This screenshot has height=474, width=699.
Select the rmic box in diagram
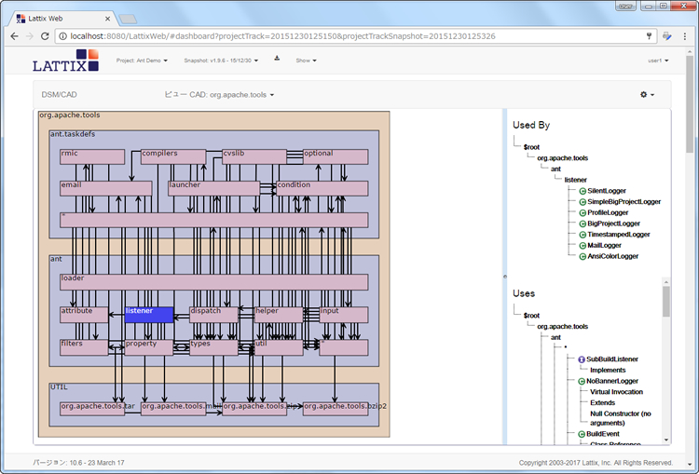(x=92, y=156)
